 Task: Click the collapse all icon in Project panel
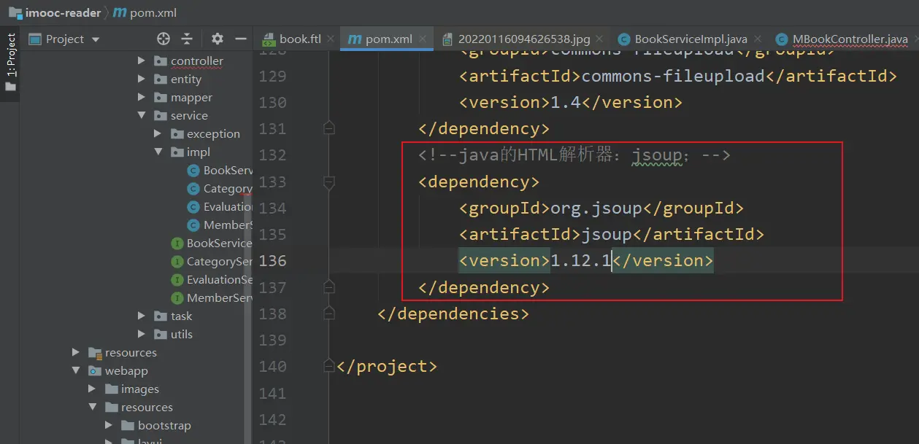(187, 39)
